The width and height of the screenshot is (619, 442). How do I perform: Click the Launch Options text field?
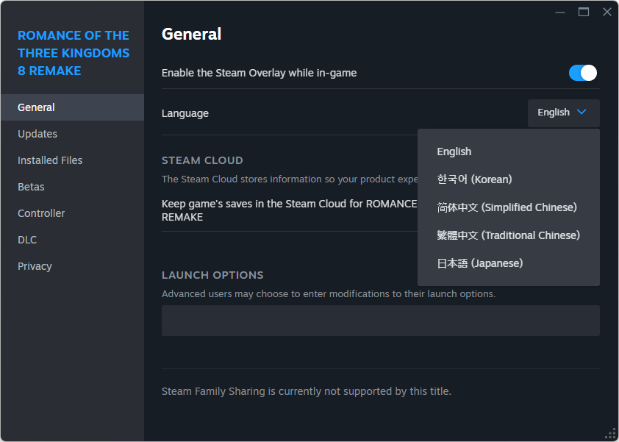click(x=380, y=321)
